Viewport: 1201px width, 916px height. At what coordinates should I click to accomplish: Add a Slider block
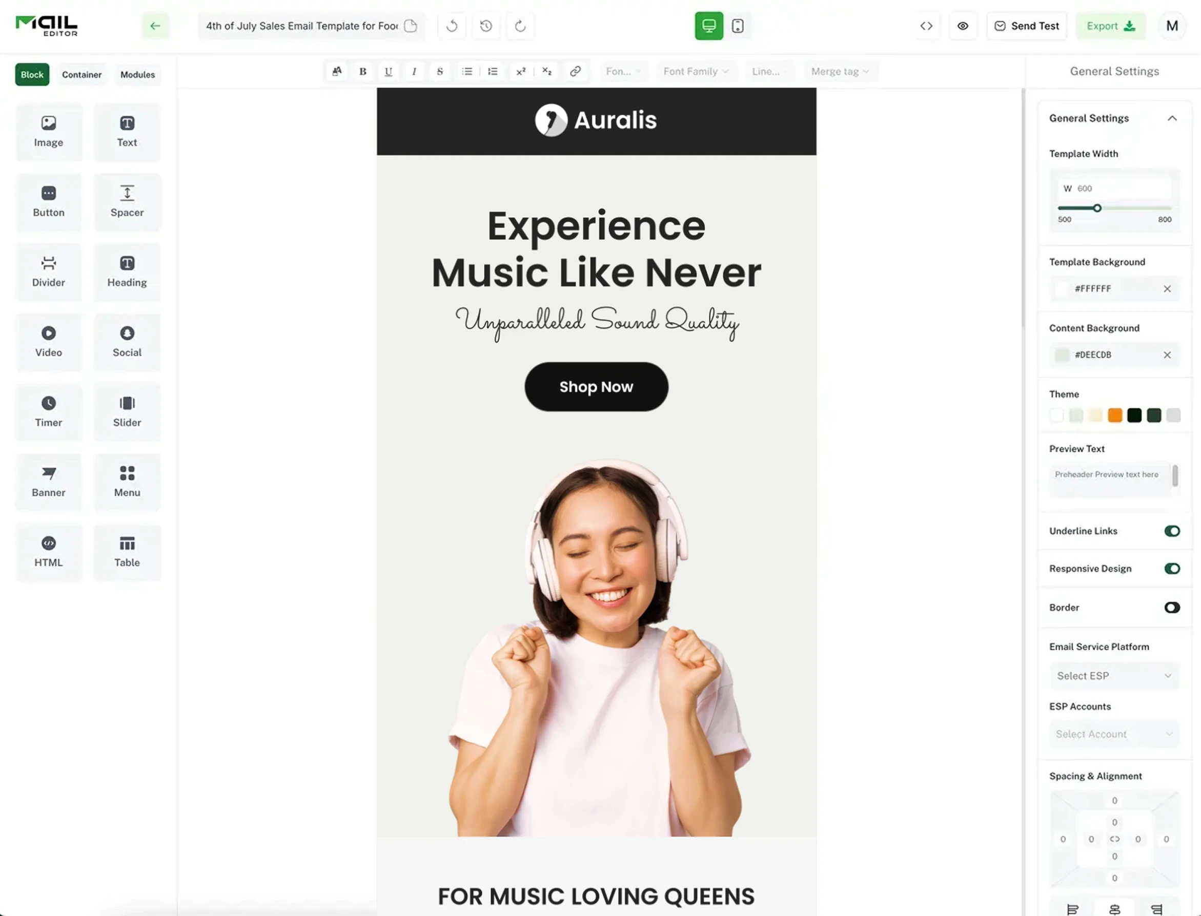tap(127, 412)
